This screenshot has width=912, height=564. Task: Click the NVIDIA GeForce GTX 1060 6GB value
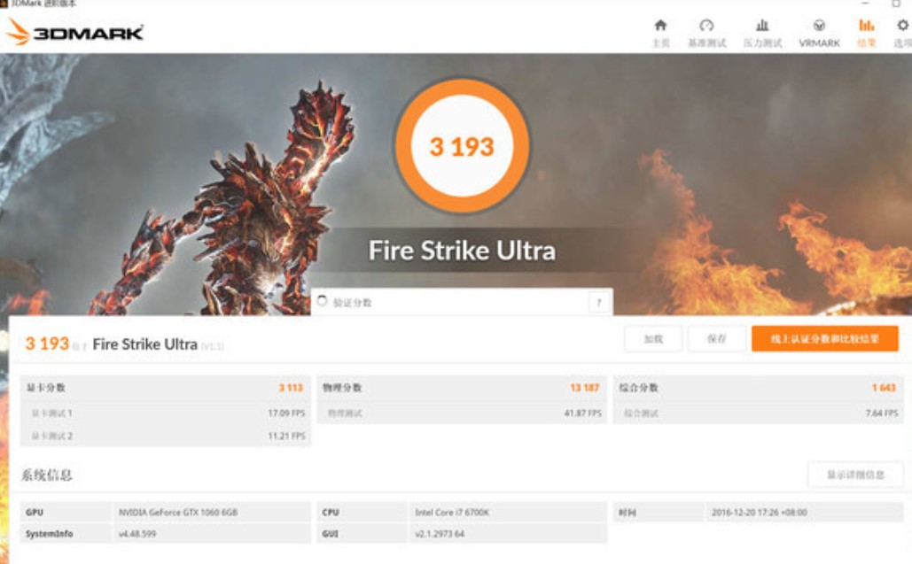tap(178, 513)
